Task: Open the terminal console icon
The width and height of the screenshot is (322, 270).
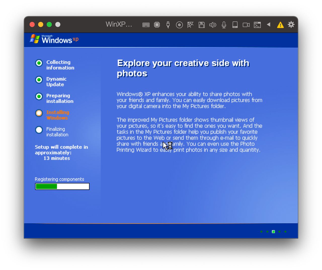Action: tap(257, 25)
